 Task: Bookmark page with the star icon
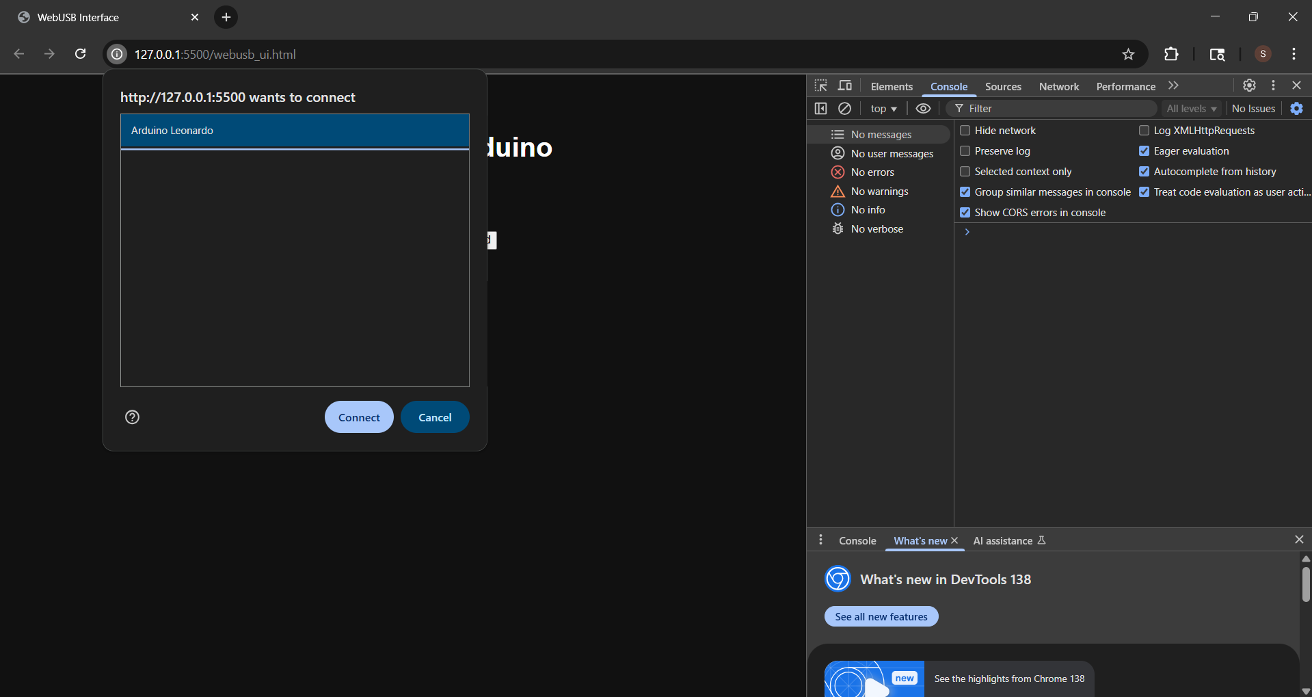coord(1128,54)
